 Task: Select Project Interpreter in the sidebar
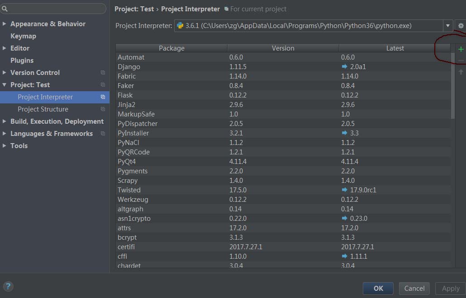pos(55,97)
